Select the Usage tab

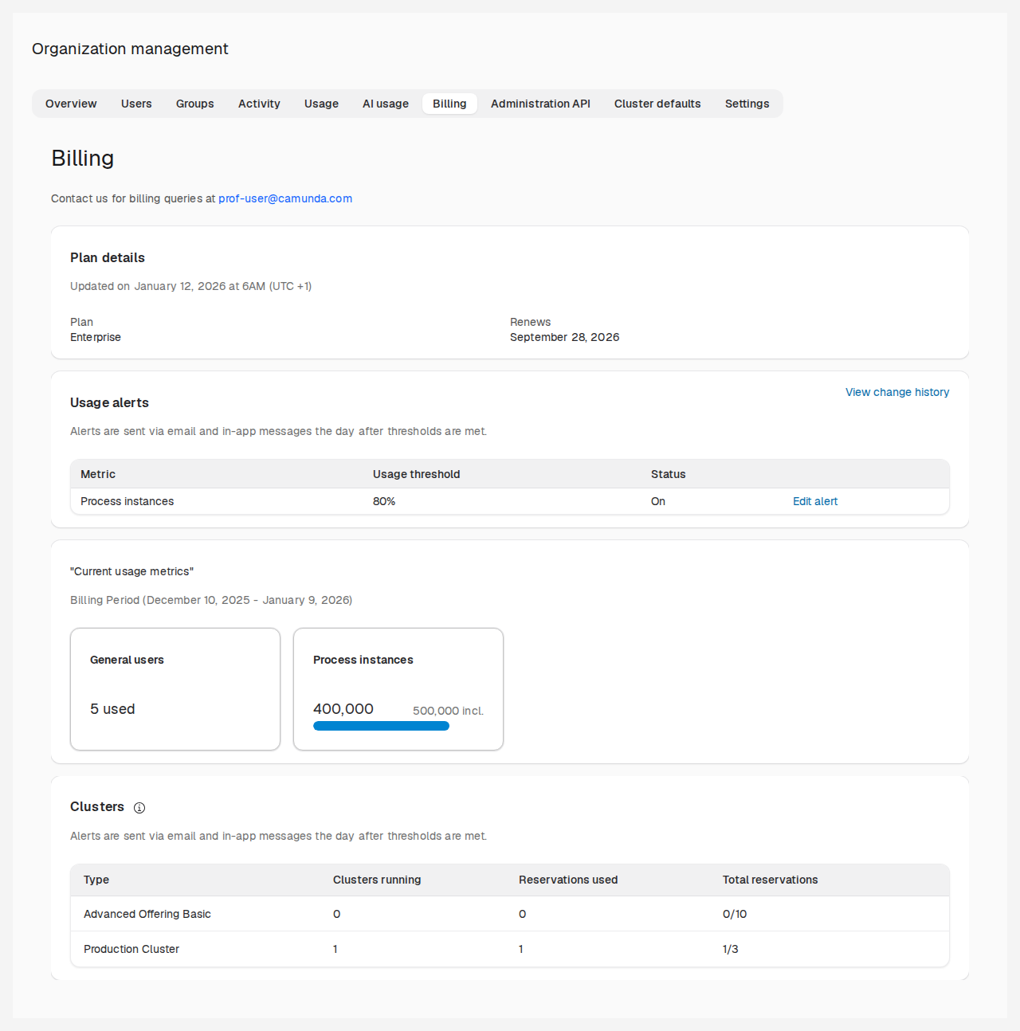click(x=321, y=104)
